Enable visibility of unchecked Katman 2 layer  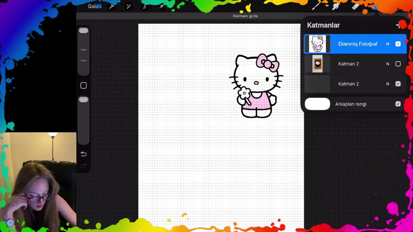(x=398, y=64)
